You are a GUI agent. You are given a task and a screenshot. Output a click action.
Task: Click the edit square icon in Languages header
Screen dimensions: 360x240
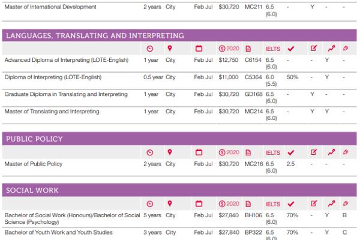click(313, 49)
